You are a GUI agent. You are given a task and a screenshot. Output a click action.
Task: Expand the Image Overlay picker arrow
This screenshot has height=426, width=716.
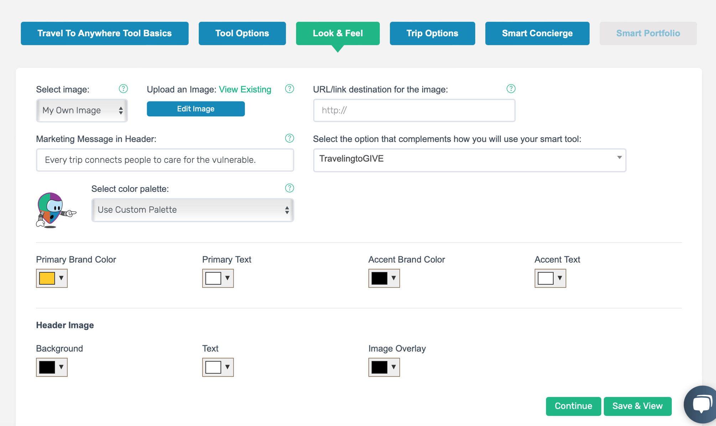[394, 367]
